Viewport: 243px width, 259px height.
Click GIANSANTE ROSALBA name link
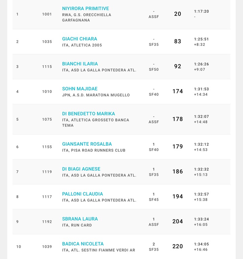click(87, 144)
